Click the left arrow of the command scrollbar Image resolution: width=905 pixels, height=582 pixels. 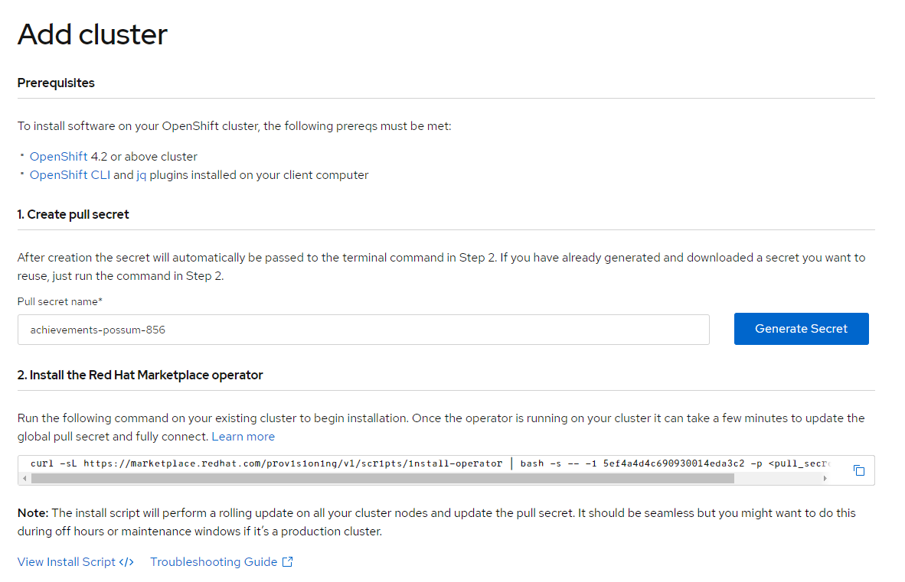(25, 479)
